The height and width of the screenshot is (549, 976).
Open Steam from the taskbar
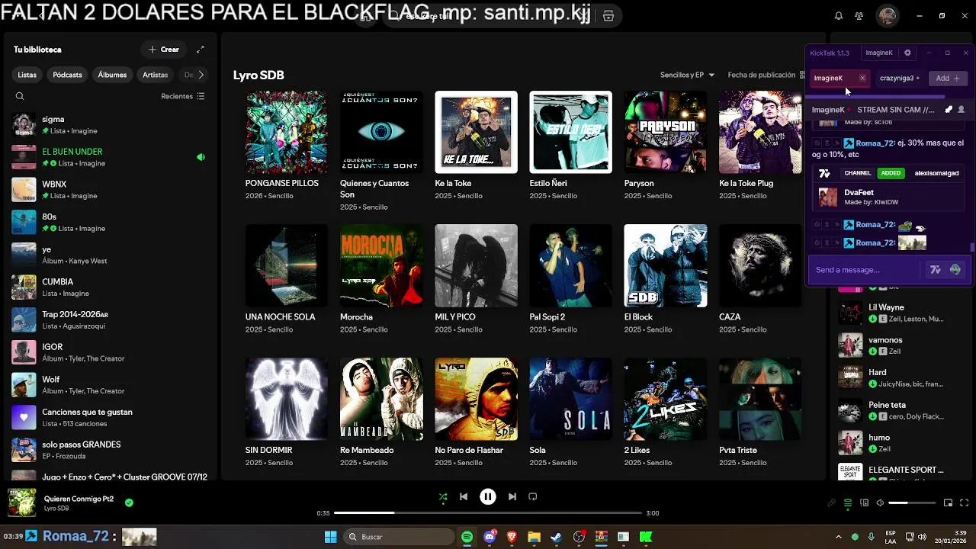557,537
